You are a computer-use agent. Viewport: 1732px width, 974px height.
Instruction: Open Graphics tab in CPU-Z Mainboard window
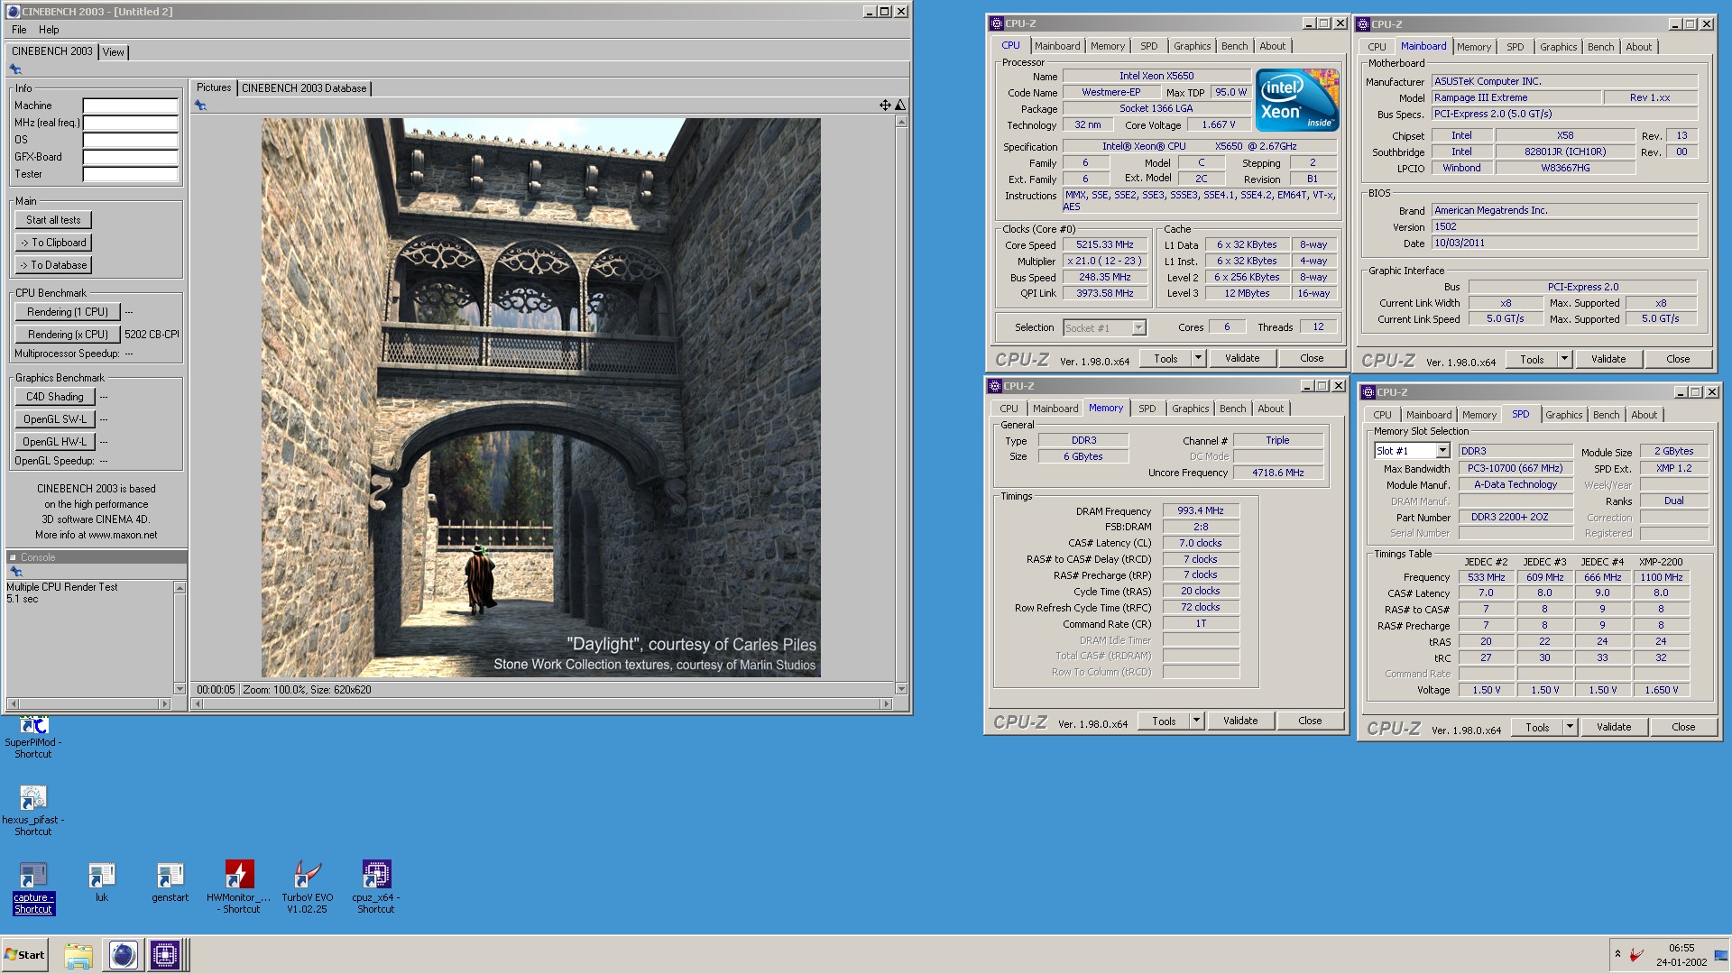tap(1558, 47)
